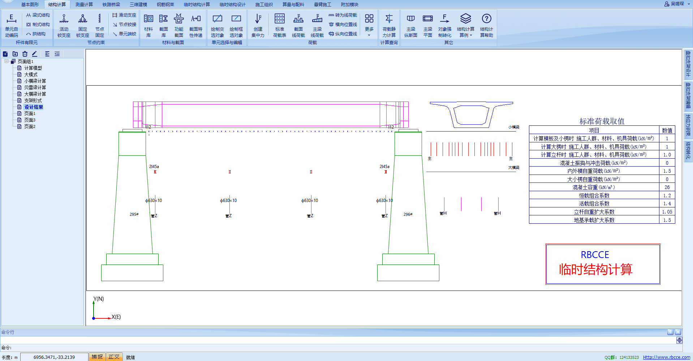This screenshot has width=693, height=361.
Task: Switch to the 临时结构计算 ribbon tab
Action: (197, 4)
